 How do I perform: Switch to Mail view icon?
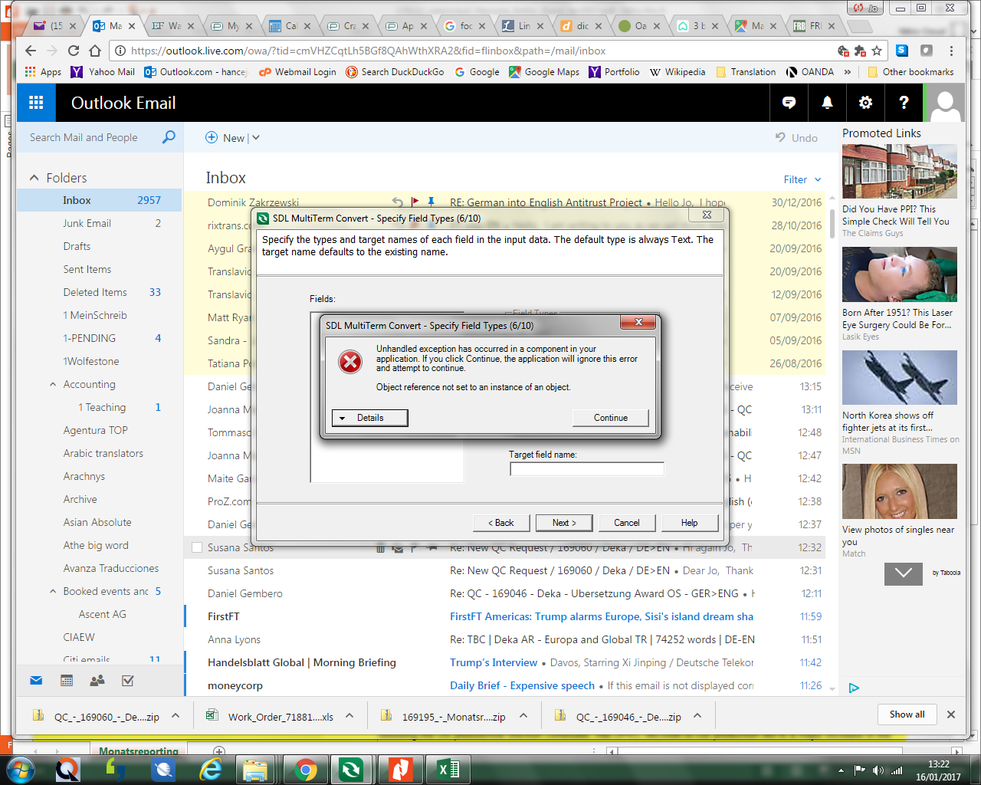coord(36,680)
